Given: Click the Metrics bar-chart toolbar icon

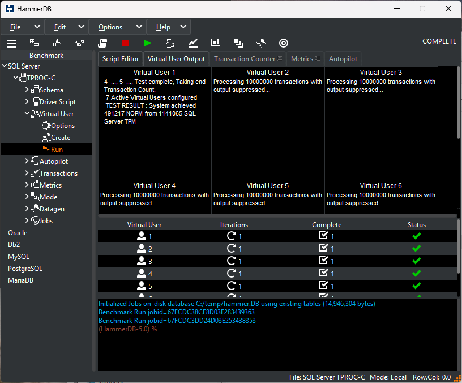Looking at the screenshot, I should click(x=216, y=42).
